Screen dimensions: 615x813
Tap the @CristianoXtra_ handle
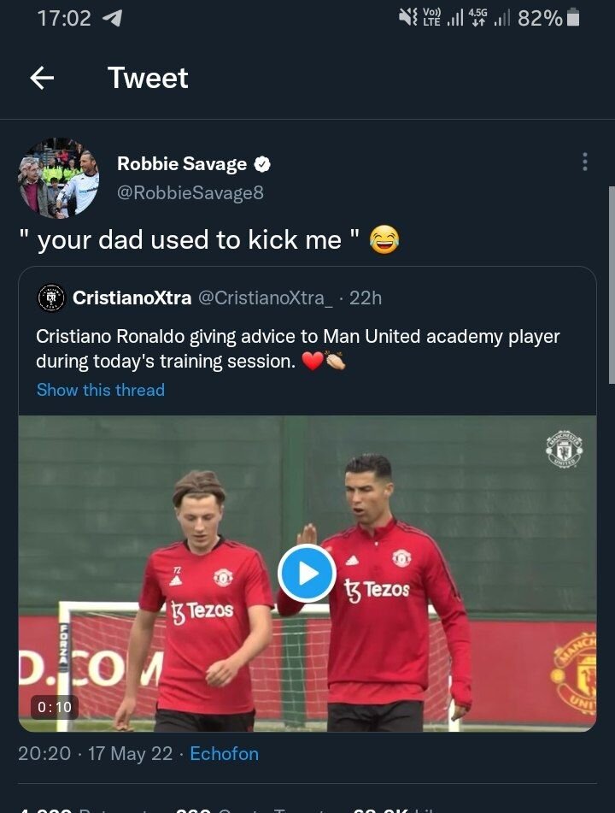point(266,298)
